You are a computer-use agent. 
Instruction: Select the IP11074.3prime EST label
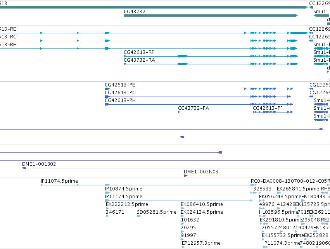pos(282,243)
